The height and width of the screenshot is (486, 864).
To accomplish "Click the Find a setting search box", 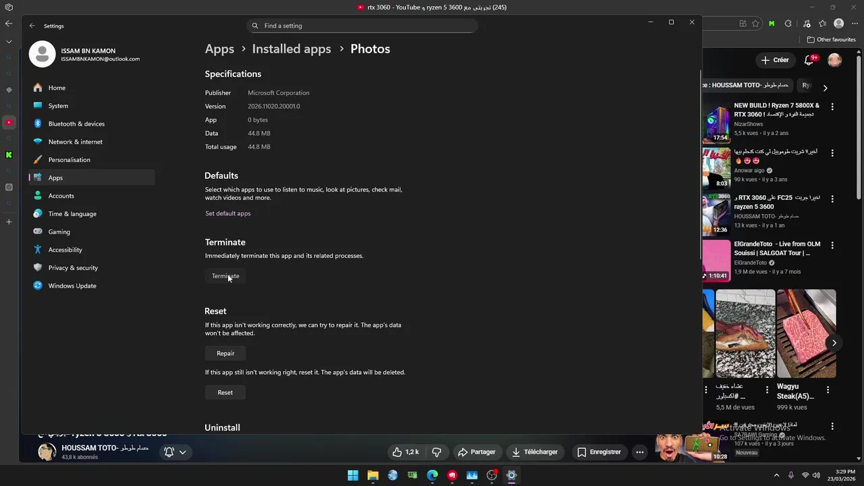I will (x=362, y=26).
